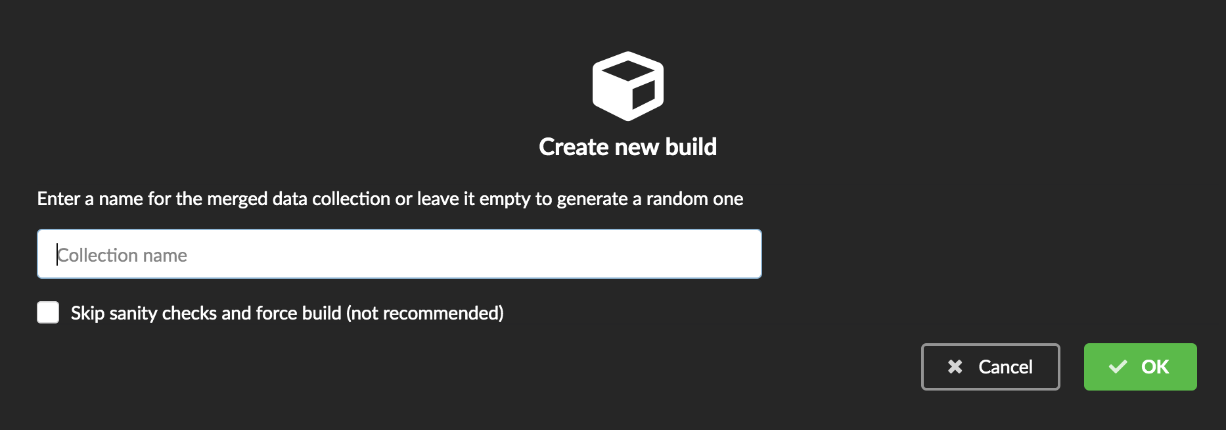This screenshot has width=1226, height=430.
Task: Click the white cube build icon
Action: coord(627,86)
